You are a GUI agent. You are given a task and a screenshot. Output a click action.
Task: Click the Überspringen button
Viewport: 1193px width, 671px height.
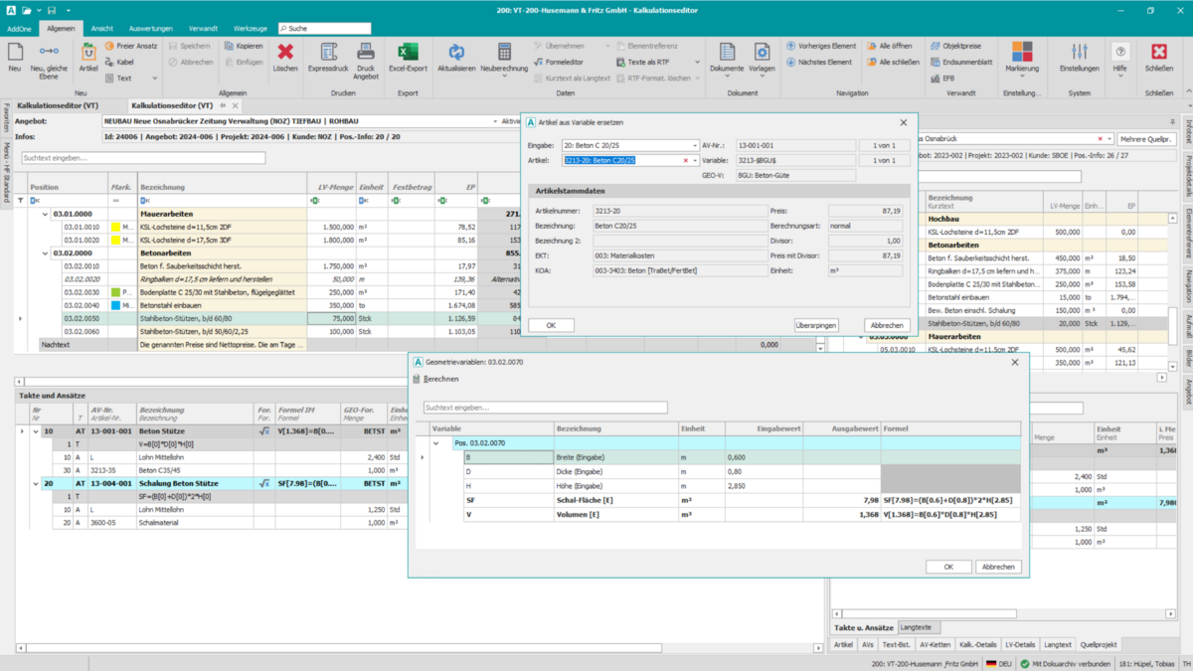pyautogui.click(x=815, y=325)
